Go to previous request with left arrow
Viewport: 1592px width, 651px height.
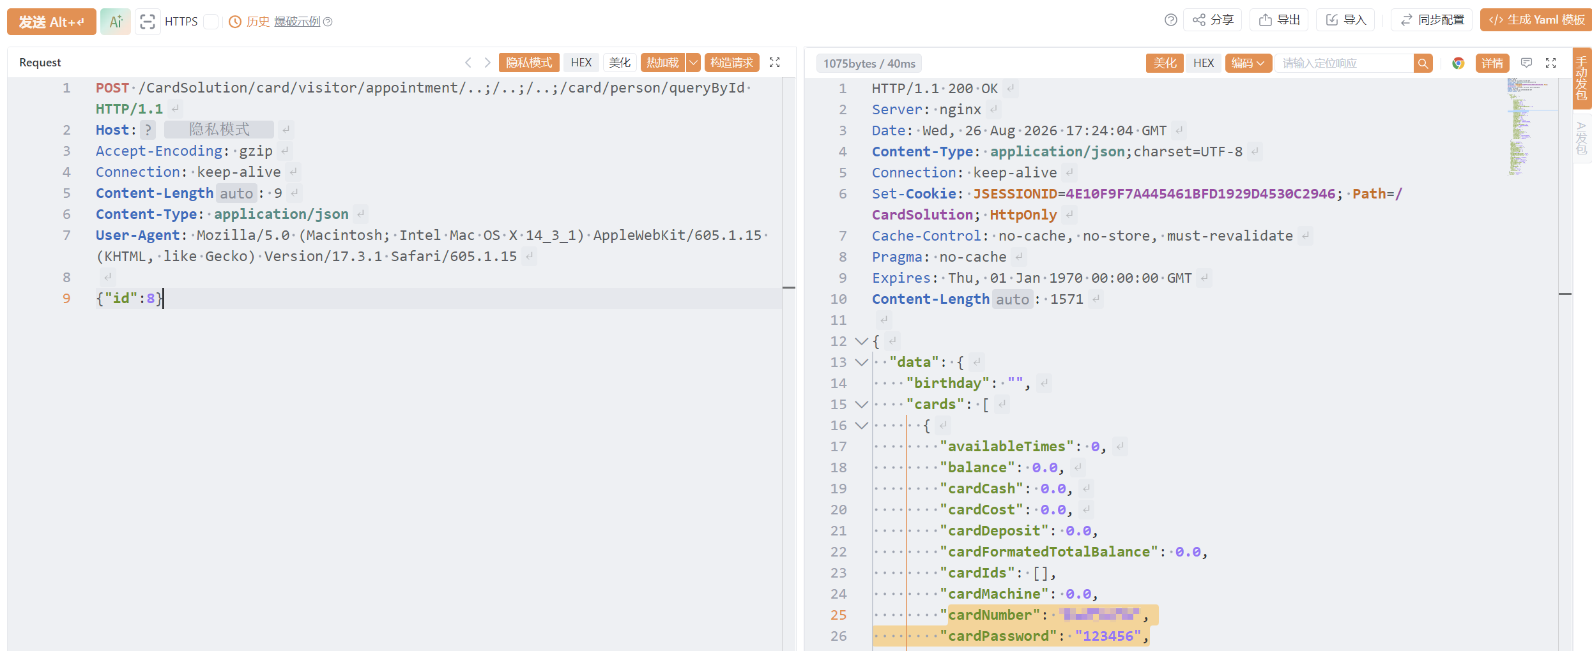coord(468,63)
